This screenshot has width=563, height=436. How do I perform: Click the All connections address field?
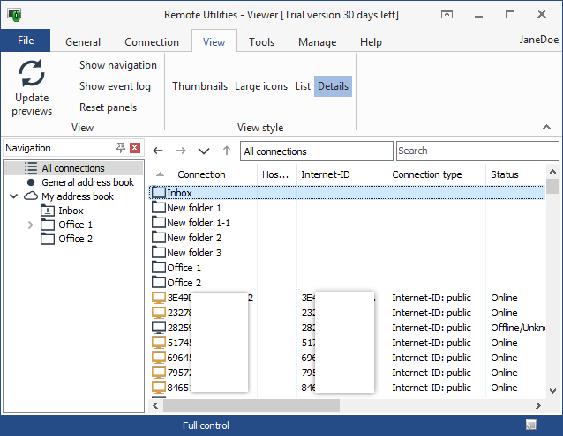click(x=317, y=151)
